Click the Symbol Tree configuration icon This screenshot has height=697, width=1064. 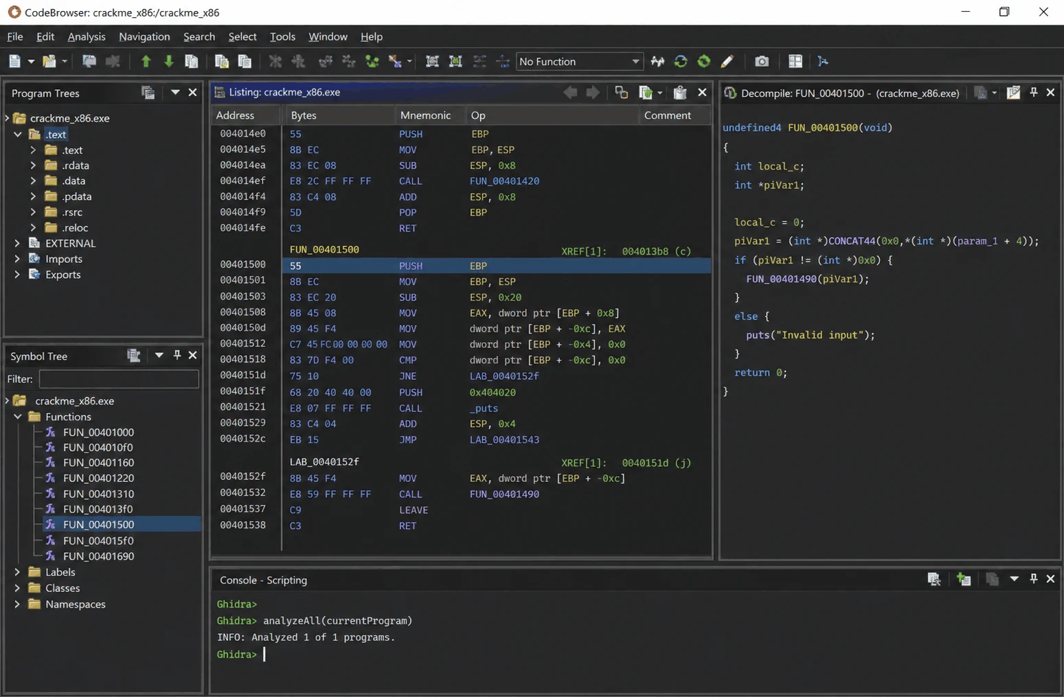pos(133,355)
